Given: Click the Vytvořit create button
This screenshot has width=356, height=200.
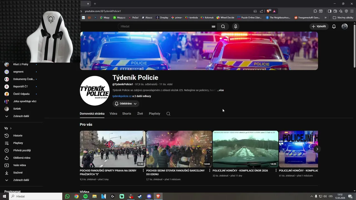Looking at the screenshot, I should coord(319,26).
